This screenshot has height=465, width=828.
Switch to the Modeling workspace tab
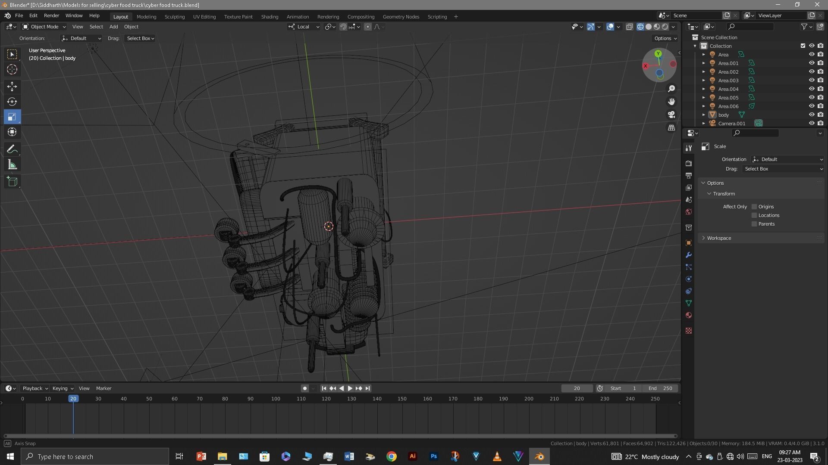click(x=146, y=17)
